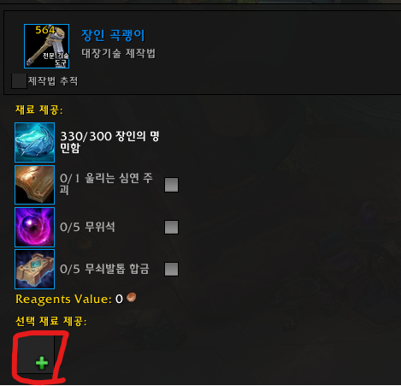Select the 울리는 심연 주괴 ingot icon
401x386 pixels.
tap(34, 185)
